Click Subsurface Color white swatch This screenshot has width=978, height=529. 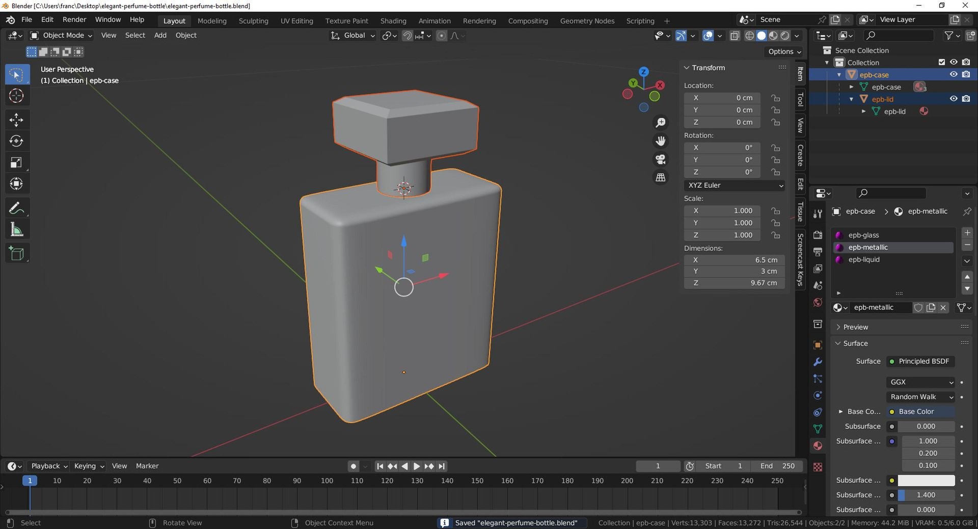(926, 480)
